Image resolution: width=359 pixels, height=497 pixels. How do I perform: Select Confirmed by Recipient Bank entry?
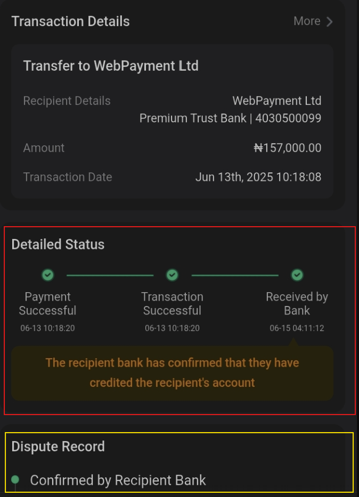[118, 481]
